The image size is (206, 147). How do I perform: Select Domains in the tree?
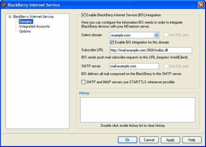point(25,22)
